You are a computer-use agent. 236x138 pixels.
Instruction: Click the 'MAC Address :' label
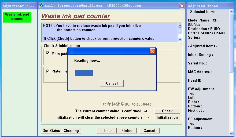coord(200,72)
